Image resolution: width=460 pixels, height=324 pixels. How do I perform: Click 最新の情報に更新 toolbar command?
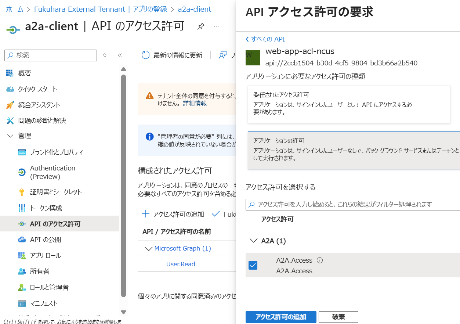tap(172, 55)
